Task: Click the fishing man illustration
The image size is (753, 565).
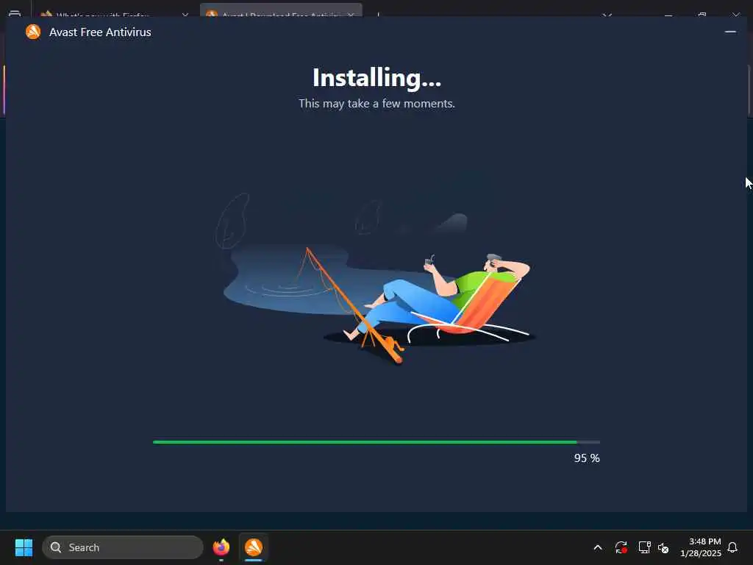Action: pyautogui.click(x=376, y=279)
